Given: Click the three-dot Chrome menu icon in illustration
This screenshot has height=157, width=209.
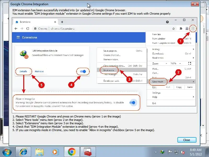Looking at the screenshot, I should pos(193,29).
